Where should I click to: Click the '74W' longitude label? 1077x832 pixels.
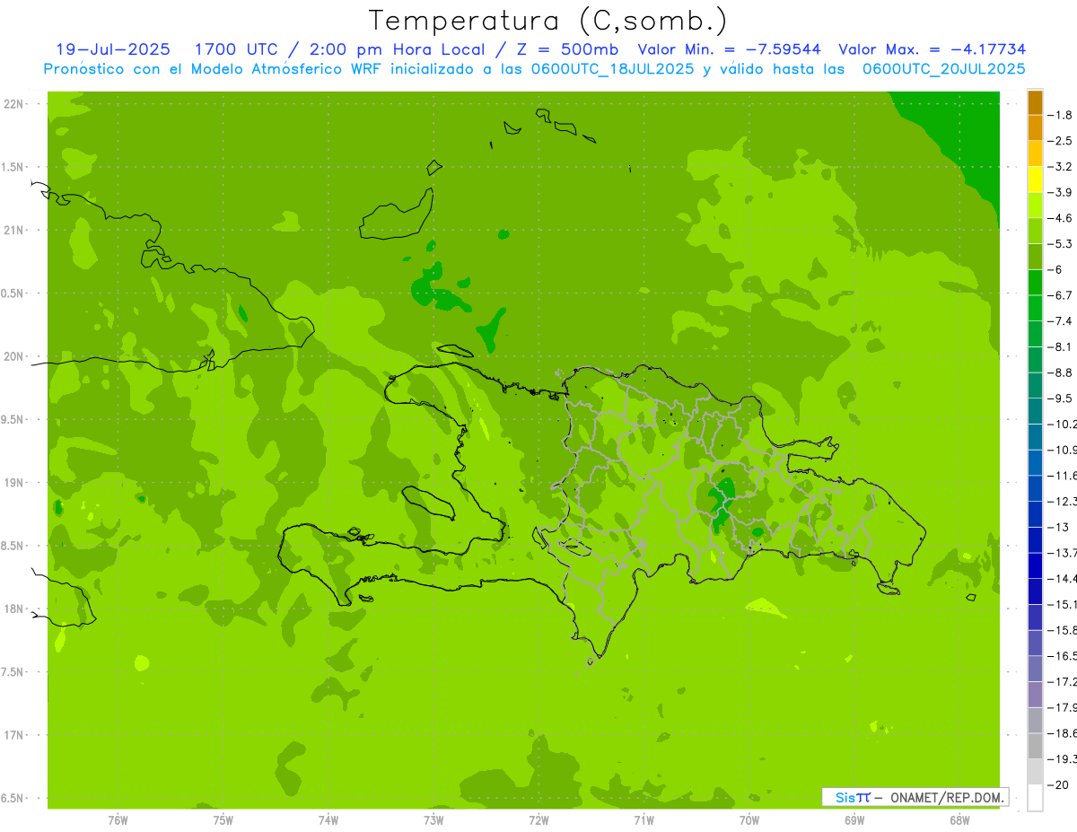point(328,819)
